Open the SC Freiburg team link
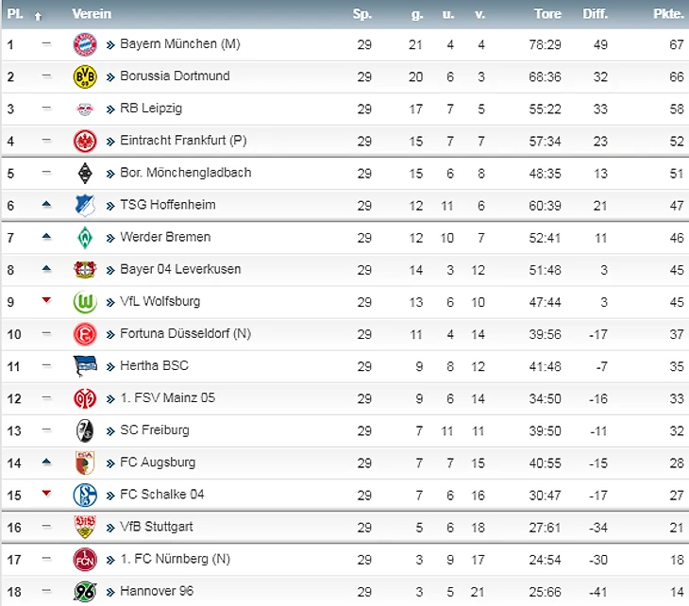The image size is (689, 606). (154, 429)
